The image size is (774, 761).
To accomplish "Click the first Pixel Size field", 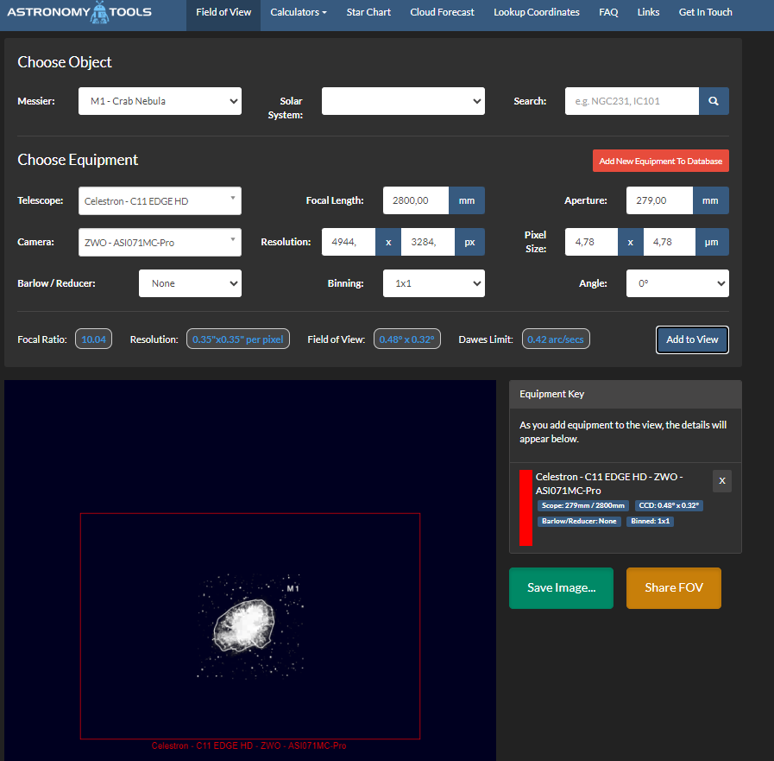I will pos(591,242).
